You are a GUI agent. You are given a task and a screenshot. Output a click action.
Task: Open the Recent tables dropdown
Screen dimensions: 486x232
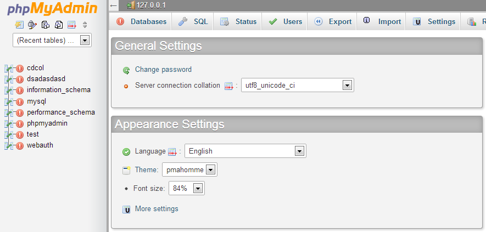[x=52, y=40]
